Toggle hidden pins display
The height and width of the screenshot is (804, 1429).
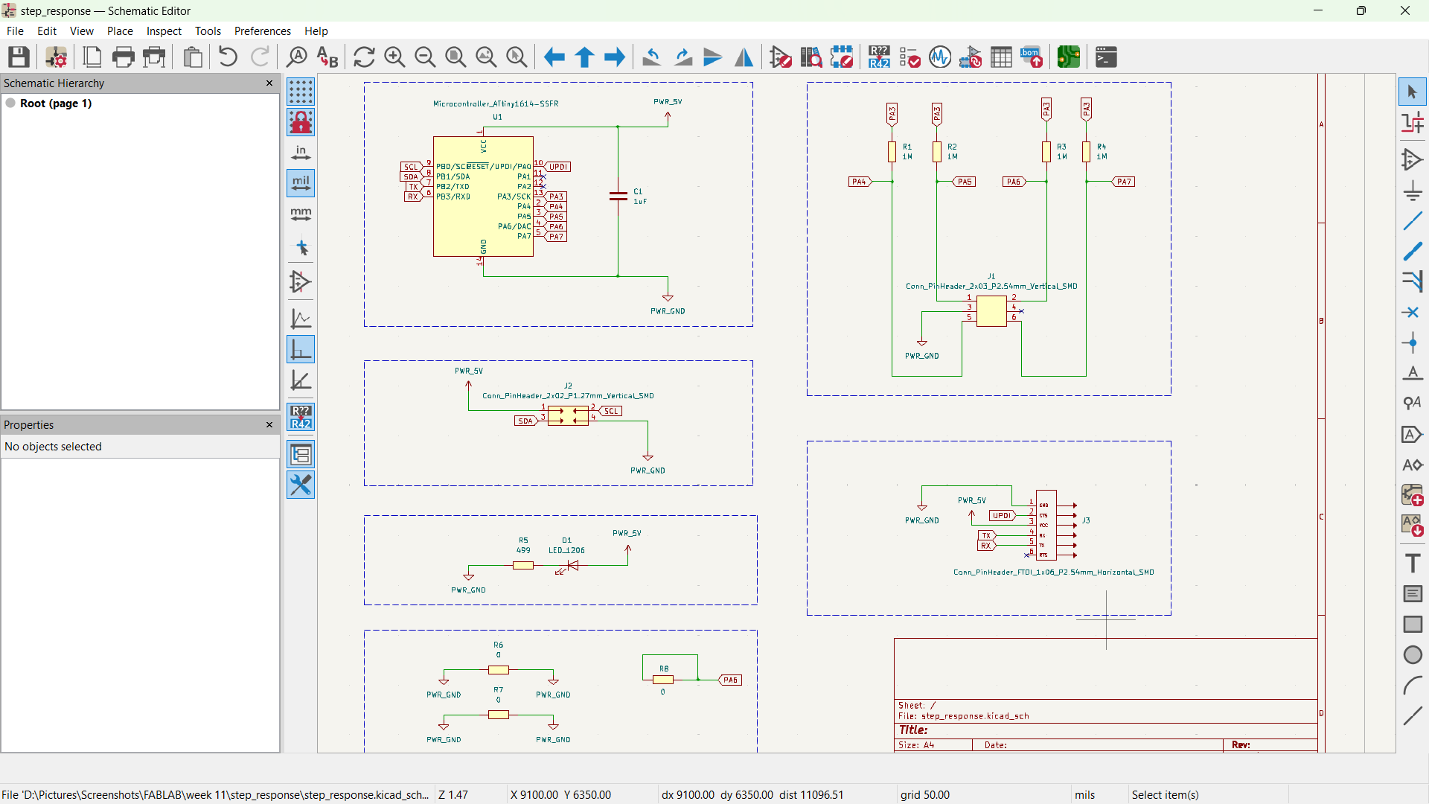click(x=301, y=282)
